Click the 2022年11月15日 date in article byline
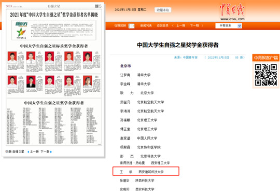280x193 pixels. pos(218,58)
